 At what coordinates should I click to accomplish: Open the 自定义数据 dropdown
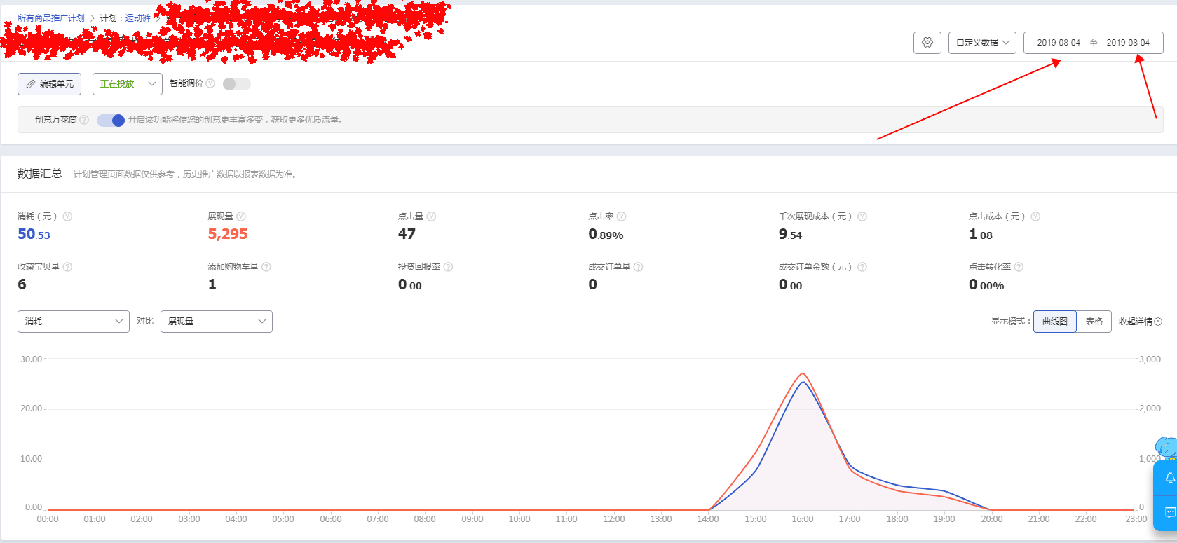pos(982,43)
